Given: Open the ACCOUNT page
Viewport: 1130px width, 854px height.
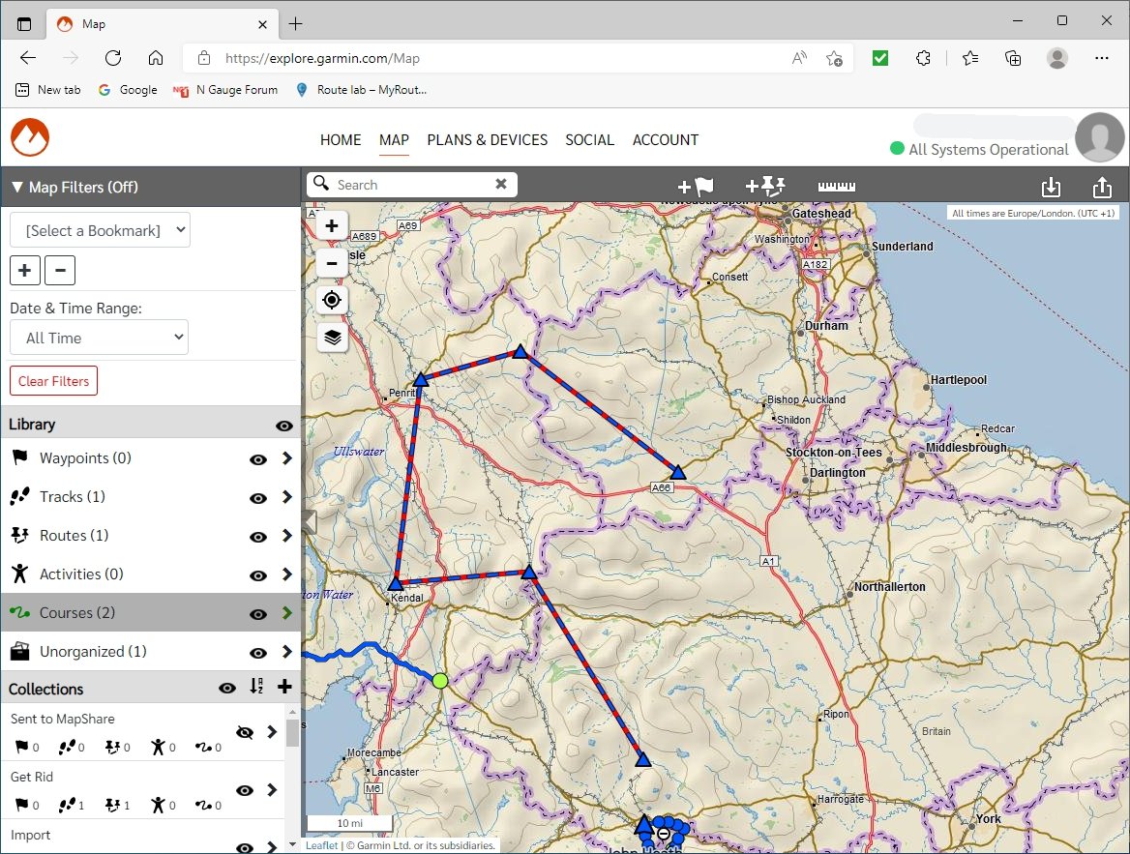Looking at the screenshot, I should (666, 140).
